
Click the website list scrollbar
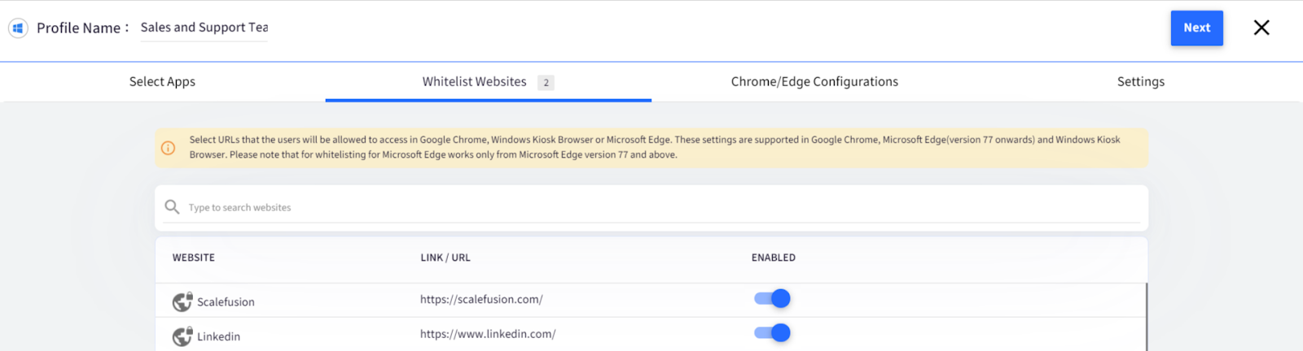pos(1147,317)
